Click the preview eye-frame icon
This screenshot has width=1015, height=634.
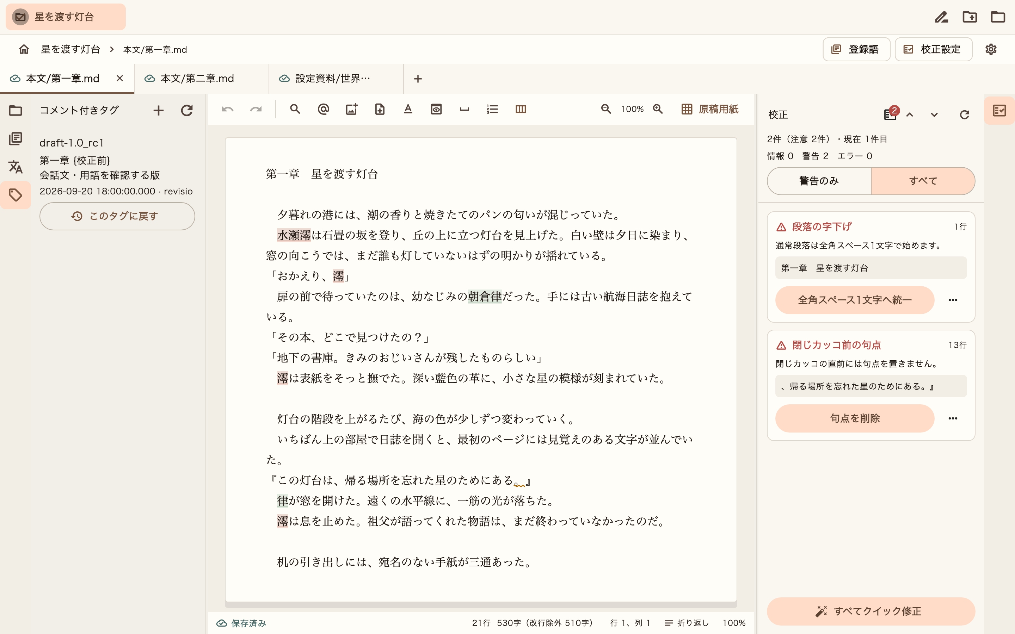[x=436, y=110]
